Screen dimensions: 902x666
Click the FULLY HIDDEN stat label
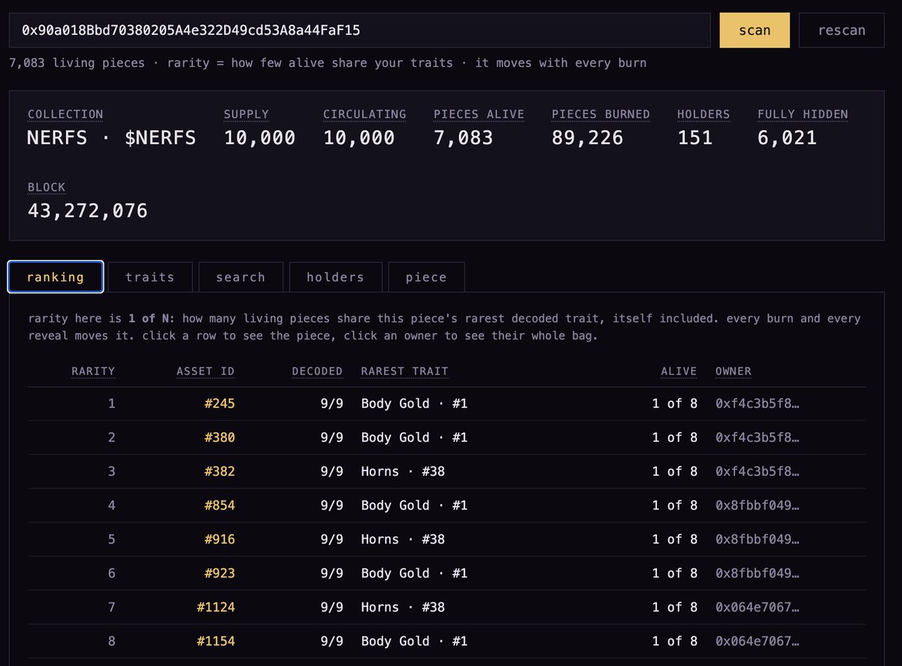803,114
